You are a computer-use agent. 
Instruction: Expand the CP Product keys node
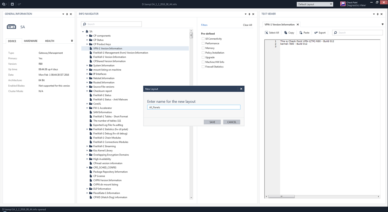tap(87, 44)
